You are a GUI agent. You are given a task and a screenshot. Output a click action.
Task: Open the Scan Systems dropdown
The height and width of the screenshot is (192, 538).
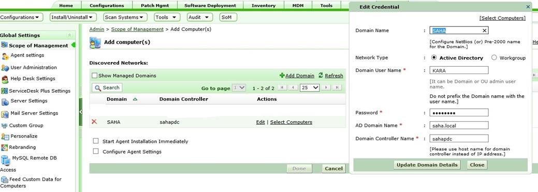[125, 17]
